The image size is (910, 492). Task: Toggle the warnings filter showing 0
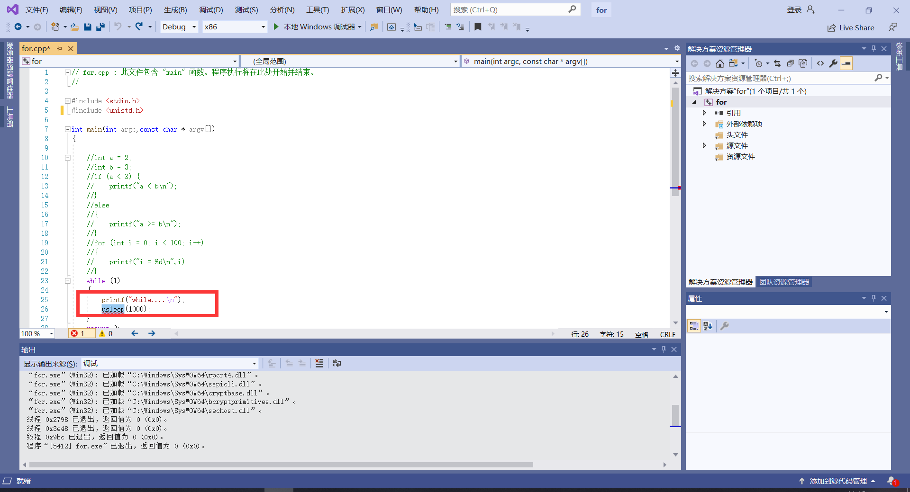pos(106,333)
